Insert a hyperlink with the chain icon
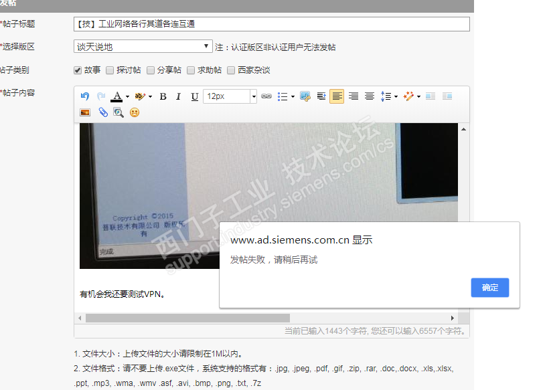This screenshot has width=545, height=390. point(266,96)
